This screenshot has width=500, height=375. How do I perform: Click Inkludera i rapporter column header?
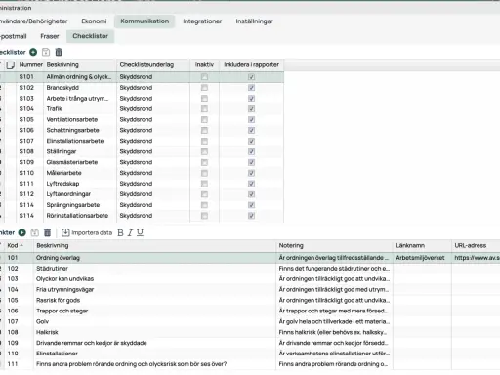coord(251,64)
